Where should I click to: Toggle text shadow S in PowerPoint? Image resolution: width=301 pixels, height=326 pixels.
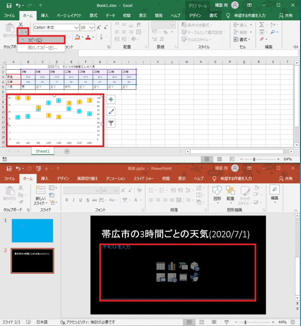click(x=88, y=200)
